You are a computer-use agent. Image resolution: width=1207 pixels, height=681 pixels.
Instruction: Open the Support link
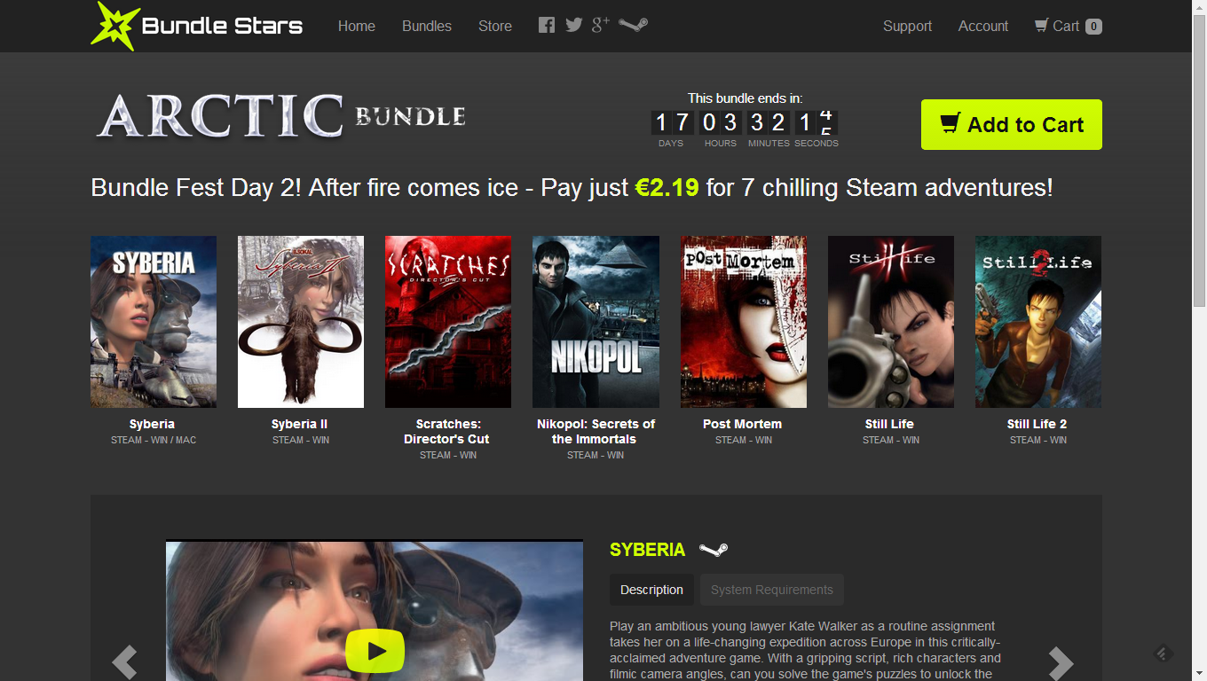tap(907, 26)
